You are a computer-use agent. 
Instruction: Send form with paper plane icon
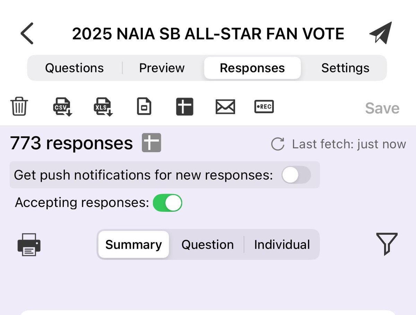click(380, 33)
